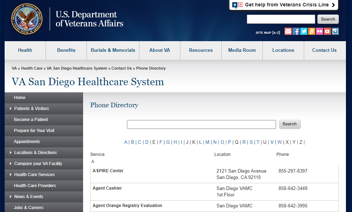
Task: Jump to letter F in directory index
Action: [x=161, y=142]
